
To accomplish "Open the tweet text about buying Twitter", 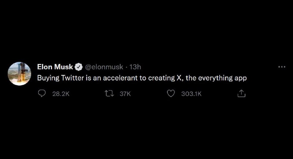I will [142, 78].
